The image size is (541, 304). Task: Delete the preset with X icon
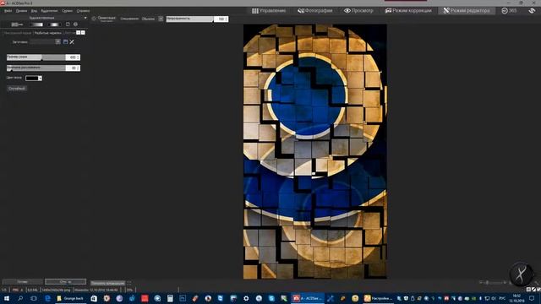click(72, 41)
